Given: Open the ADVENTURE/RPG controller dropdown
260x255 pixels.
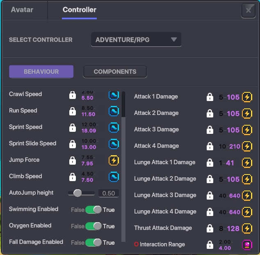Looking at the screenshot, I should 136,40.
